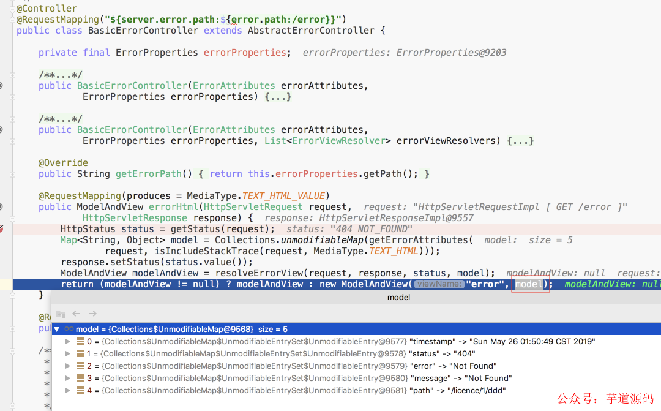Click the inline hint errorProperties: ErrorProperties@9203

pyautogui.click(x=405, y=52)
